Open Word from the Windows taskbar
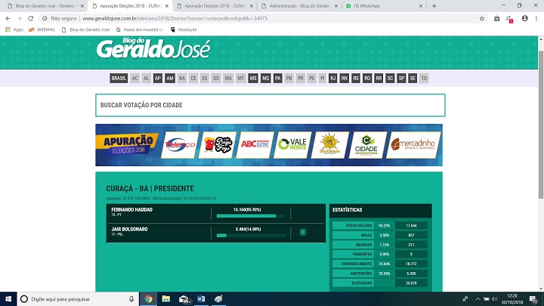This screenshot has width=544, height=306. [201, 298]
